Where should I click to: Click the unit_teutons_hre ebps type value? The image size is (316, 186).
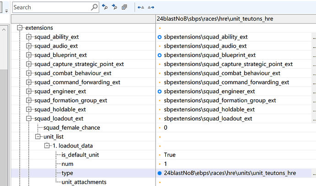point(230,173)
